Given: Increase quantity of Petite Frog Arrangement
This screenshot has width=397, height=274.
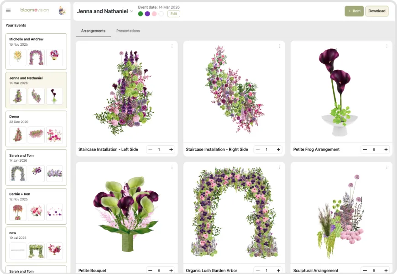Looking at the screenshot, I should pos(386,149).
